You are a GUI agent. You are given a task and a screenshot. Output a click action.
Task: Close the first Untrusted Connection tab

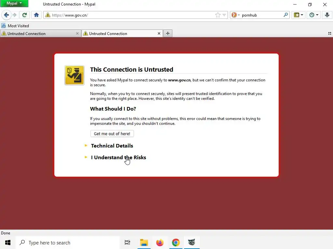pos(77,33)
